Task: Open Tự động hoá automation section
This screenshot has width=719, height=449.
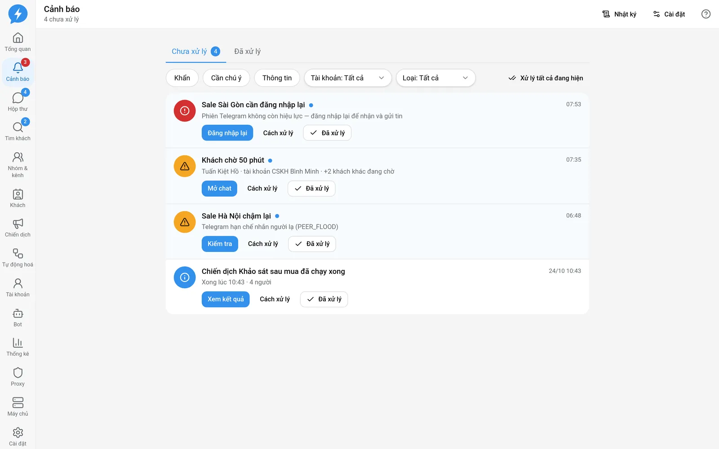Action: [18, 258]
